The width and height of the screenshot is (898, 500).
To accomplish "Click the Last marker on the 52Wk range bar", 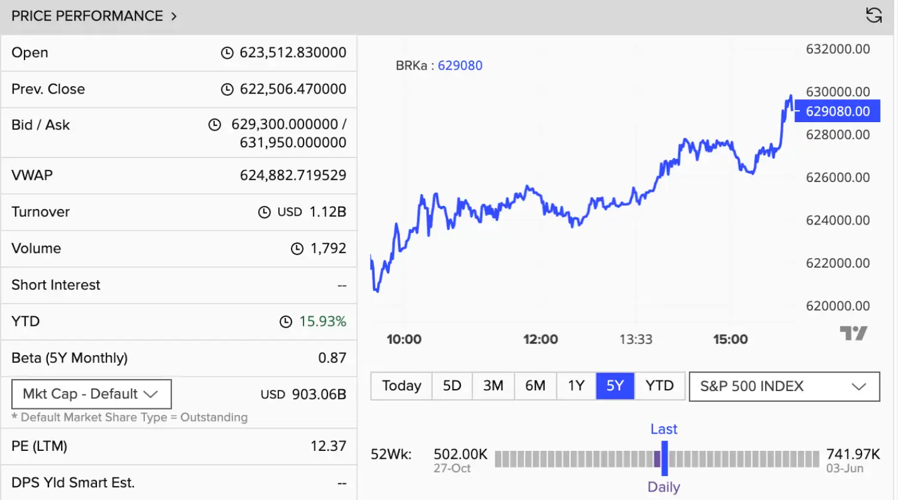I will pyautogui.click(x=664, y=458).
